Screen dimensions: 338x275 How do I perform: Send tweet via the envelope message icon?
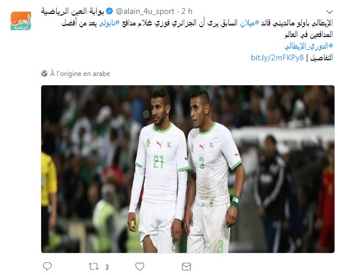click(186, 267)
